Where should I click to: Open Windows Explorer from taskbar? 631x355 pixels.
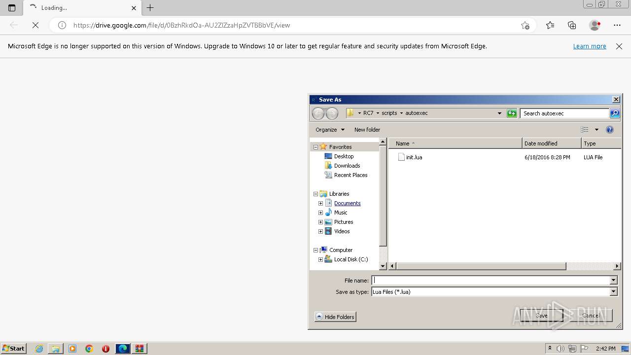(56, 349)
